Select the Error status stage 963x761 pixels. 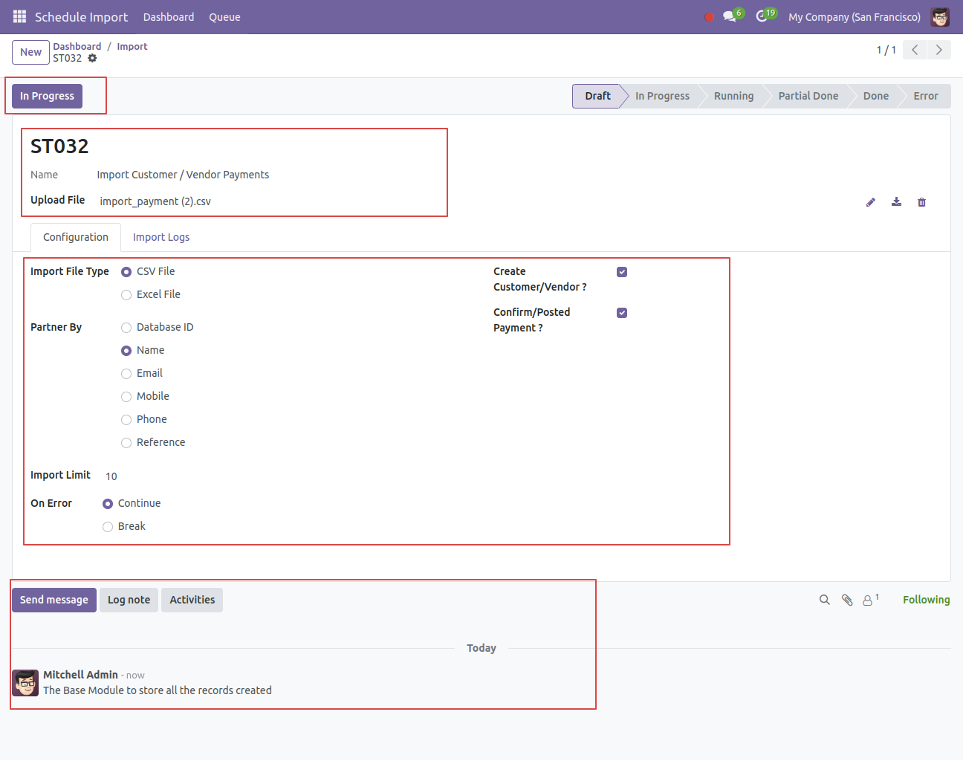click(926, 96)
